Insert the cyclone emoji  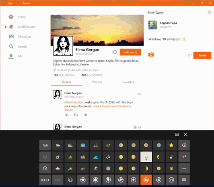(x=58, y=157)
